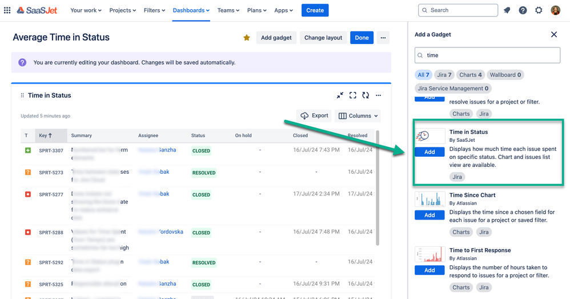Select the Wallboard 0 category filter

point(505,75)
